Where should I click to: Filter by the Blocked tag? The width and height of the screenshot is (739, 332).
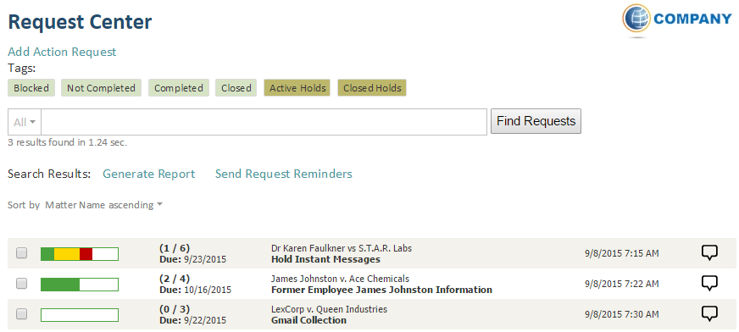coord(31,88)
